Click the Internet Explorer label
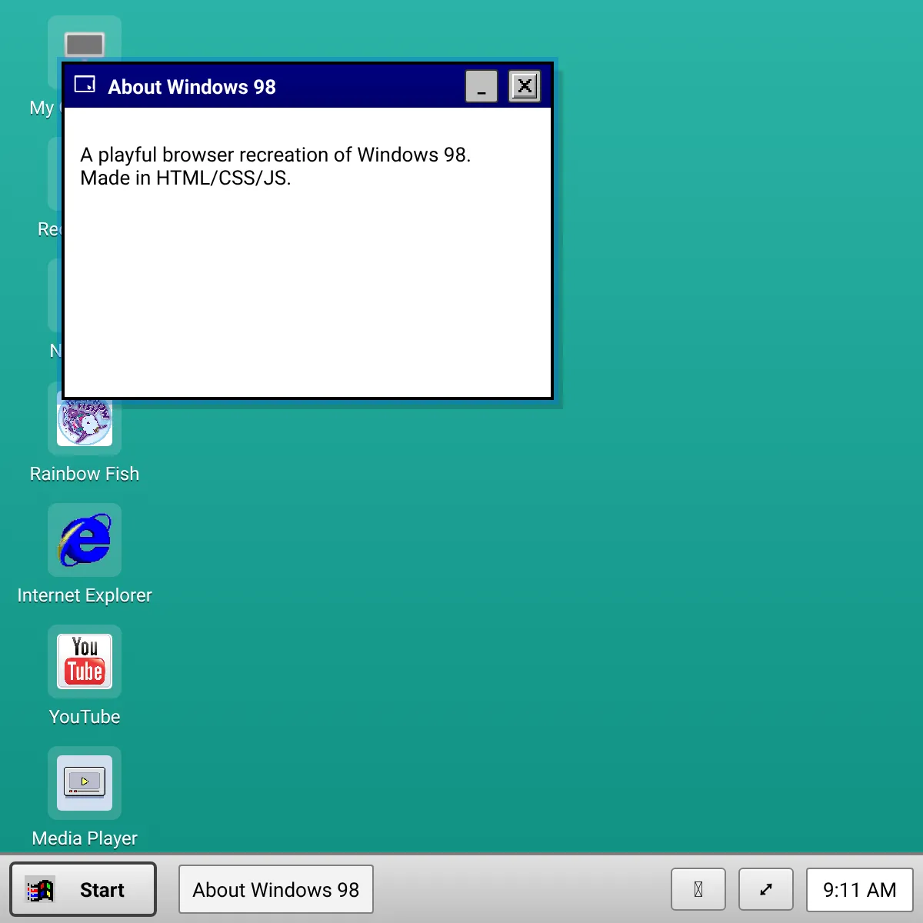This screenshot has width=923, height=923. 85,595
